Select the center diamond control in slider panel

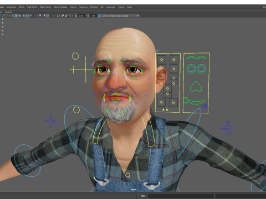click(x=167, y=88)
